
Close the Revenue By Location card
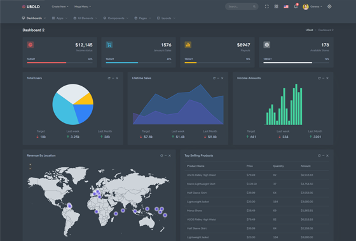[x=170, y=155]
